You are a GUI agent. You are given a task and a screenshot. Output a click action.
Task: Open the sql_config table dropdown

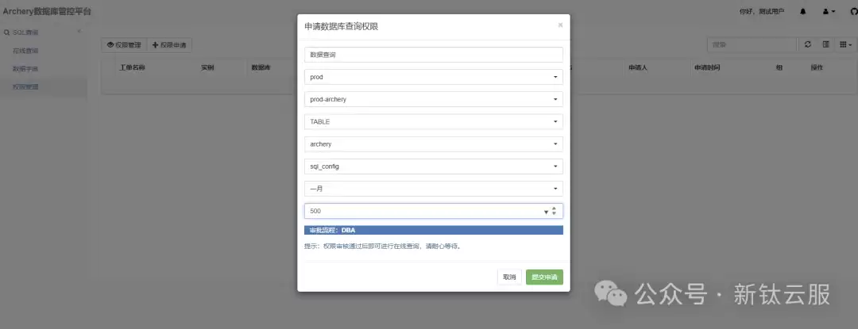(434, 166)
